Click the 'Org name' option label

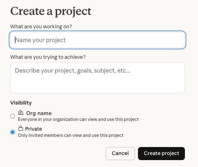(39, 113)
